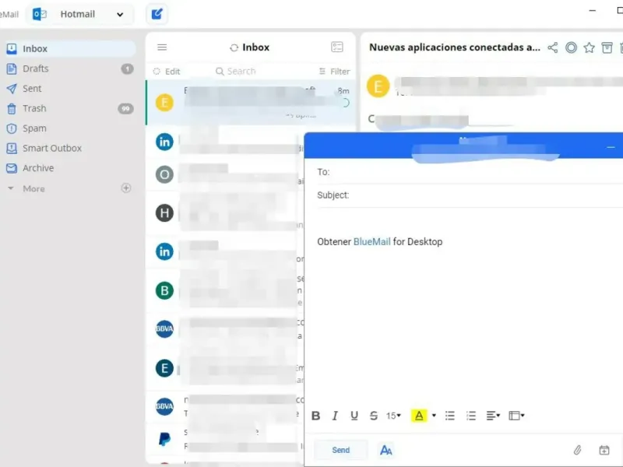This screenshot has height=467, width=623.
Task: Toggle underline formatting
Action: (354, 416)
